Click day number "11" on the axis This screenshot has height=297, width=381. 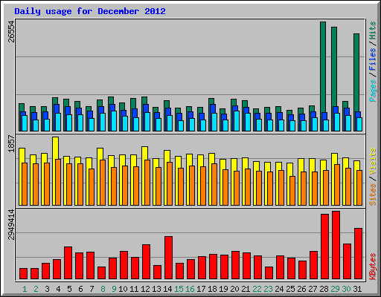(134, 289)
